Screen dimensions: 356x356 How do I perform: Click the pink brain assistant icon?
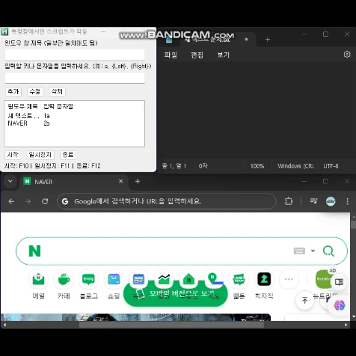(x=340, y=305)
